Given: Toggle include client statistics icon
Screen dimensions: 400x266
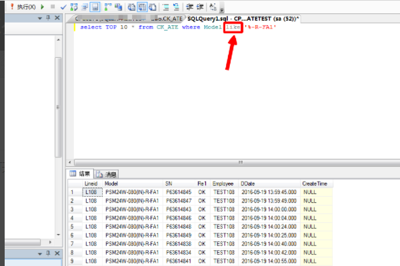Looking at the screenshot, I should tap(118, 7).
